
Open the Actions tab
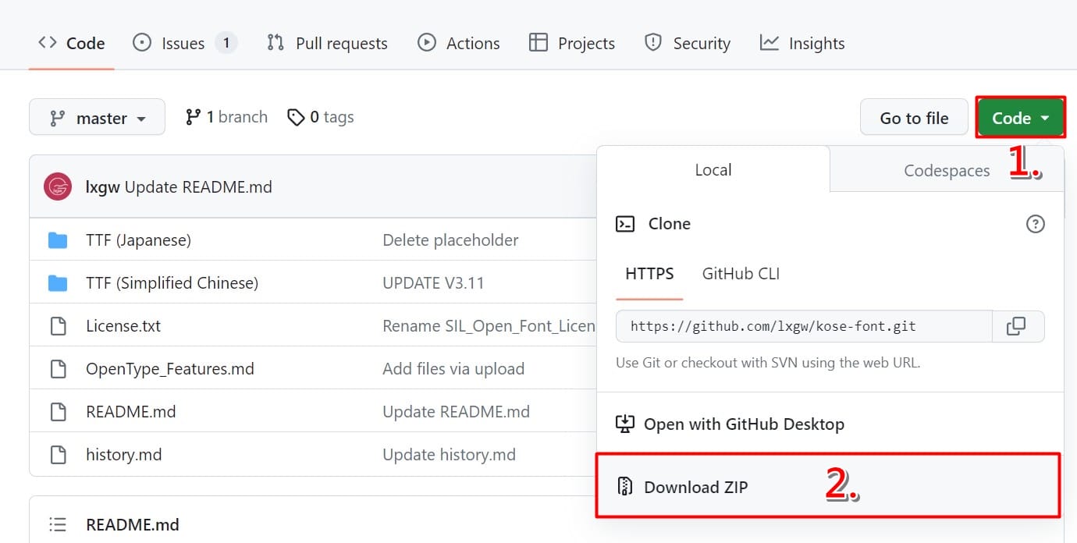pyautogui.click(x=459, y=44)
